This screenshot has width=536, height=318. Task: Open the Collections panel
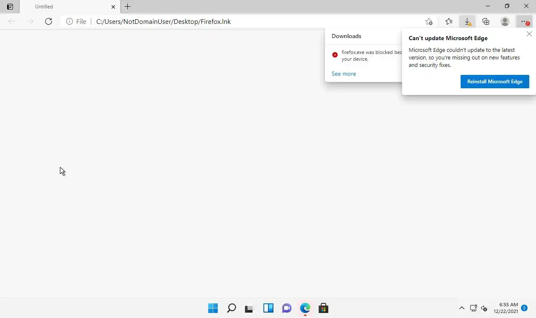click(486, 21)
